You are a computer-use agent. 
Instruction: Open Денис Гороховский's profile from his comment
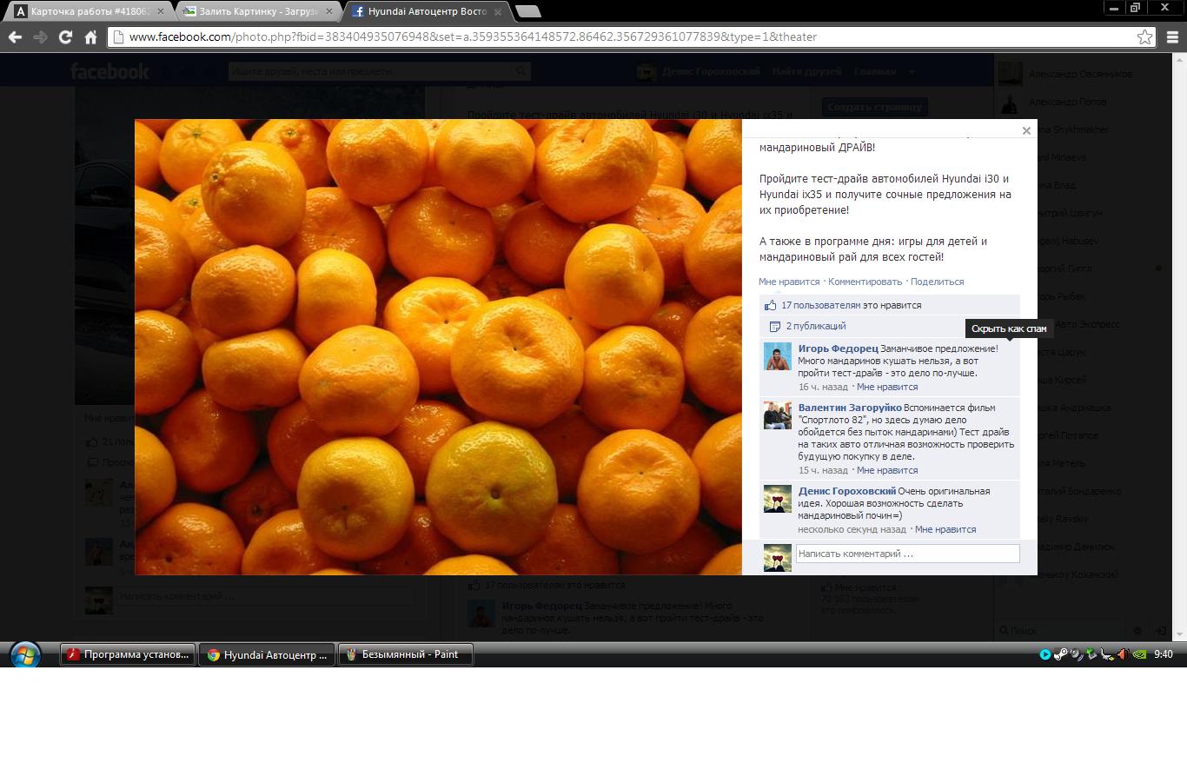(x=847, y=491)
